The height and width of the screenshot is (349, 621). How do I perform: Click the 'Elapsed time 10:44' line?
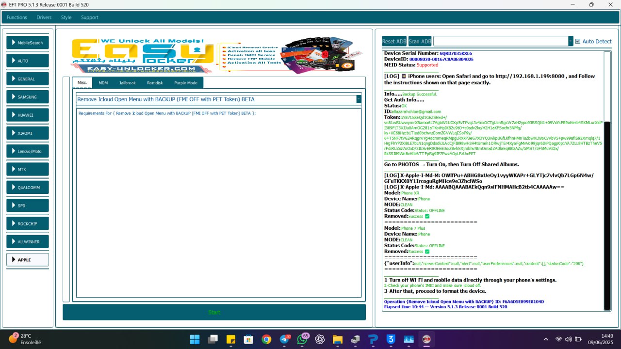[x=445, y=307]
